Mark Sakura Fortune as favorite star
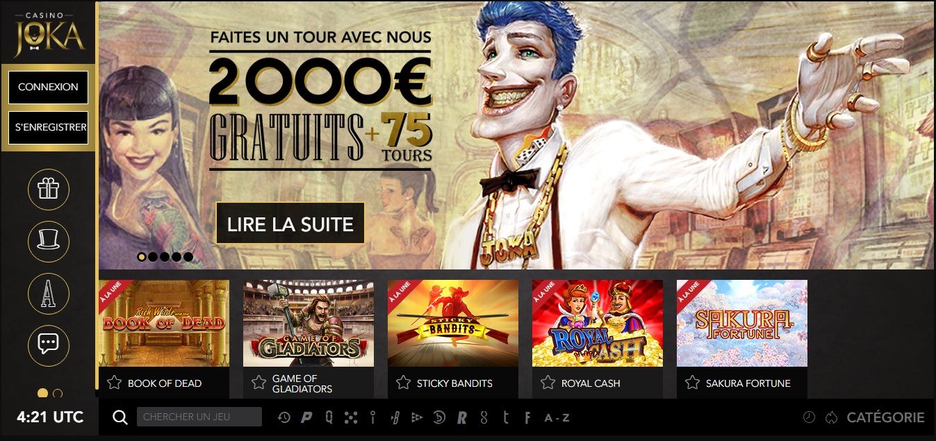936x441 pixels. (692, 383)
